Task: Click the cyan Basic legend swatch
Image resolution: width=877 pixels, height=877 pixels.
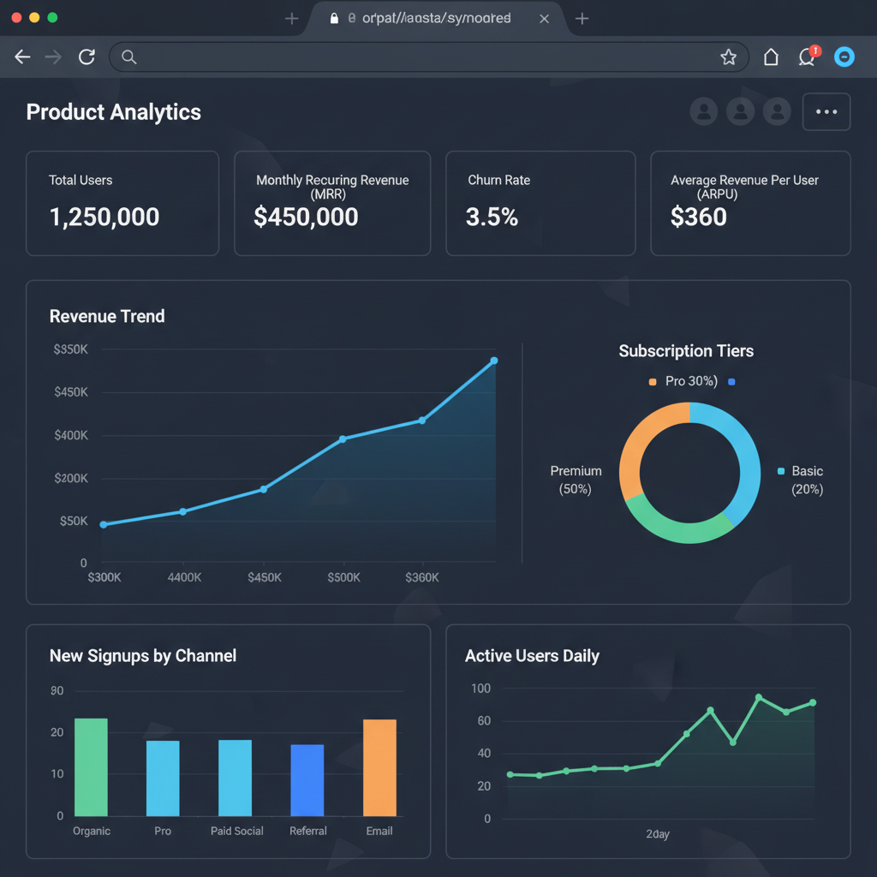Action: [x=781, y=472]
